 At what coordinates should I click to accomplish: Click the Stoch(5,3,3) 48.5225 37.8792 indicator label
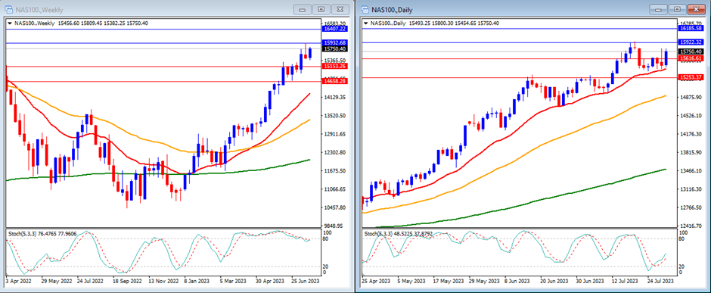[398, 233]
